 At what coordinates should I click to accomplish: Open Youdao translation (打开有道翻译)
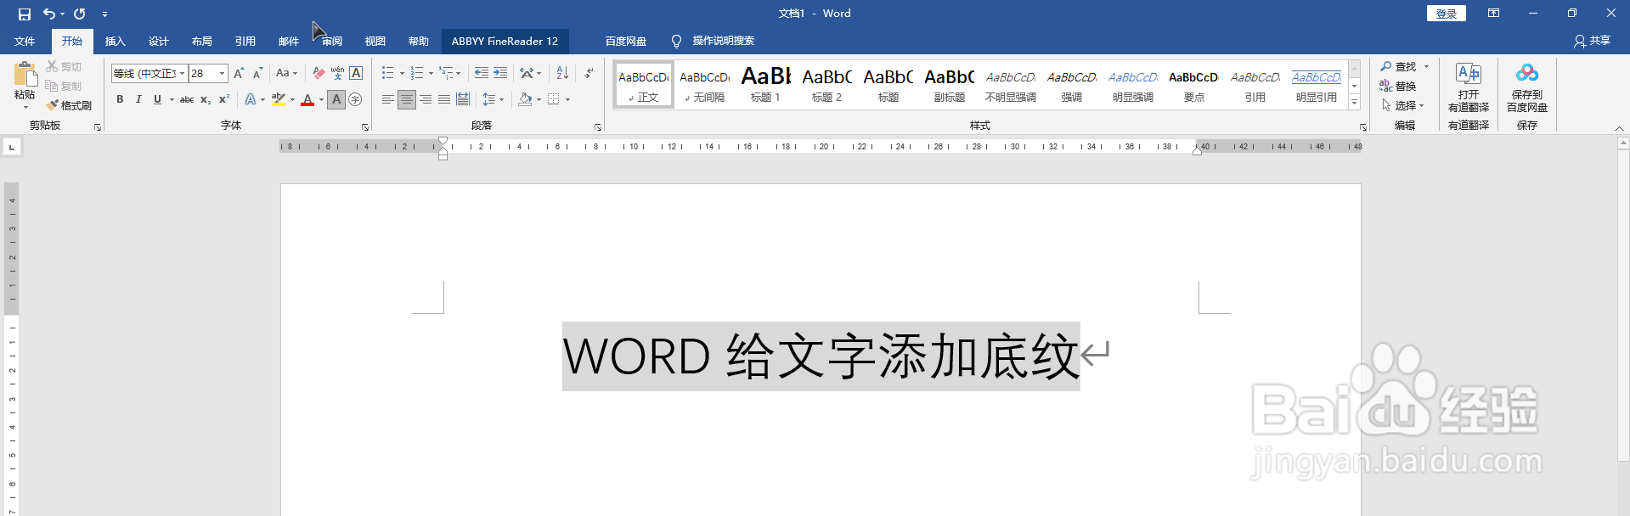[x=1469, y=87]
